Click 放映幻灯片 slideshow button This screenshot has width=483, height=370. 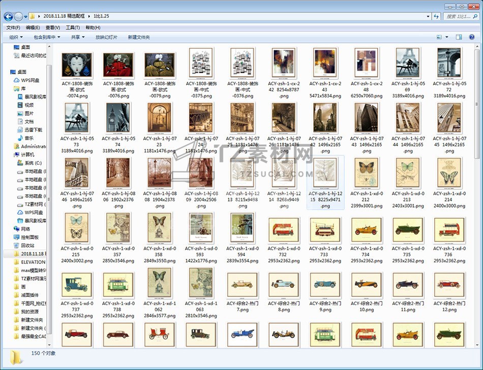106,37
